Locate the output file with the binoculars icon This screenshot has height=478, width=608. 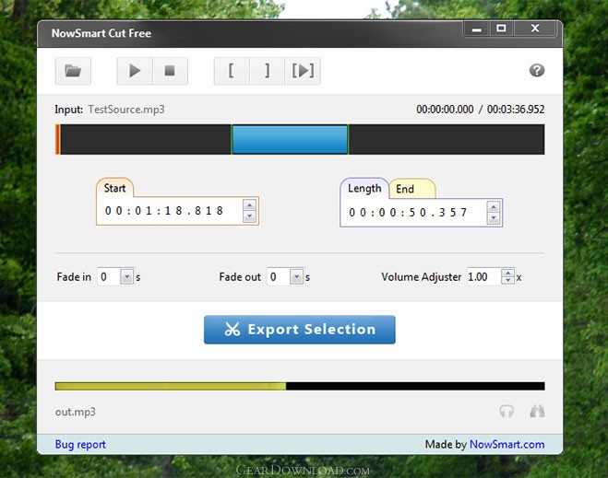(x=538, y=411)
